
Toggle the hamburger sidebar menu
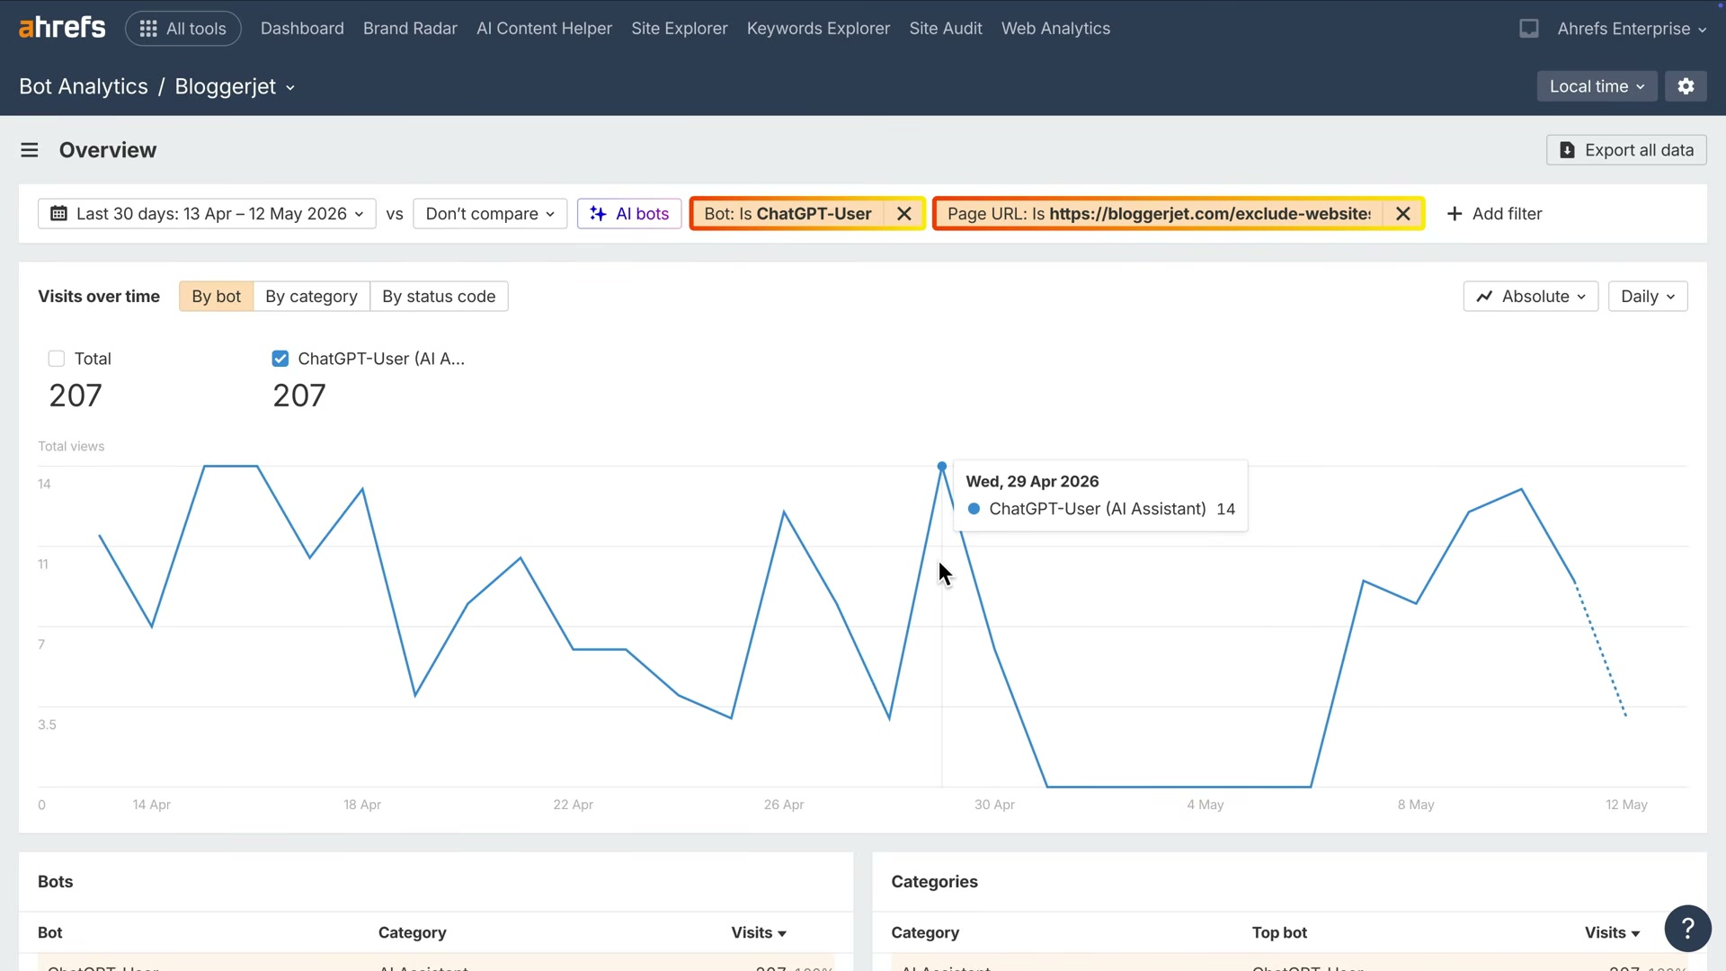(x=30, y=150)
